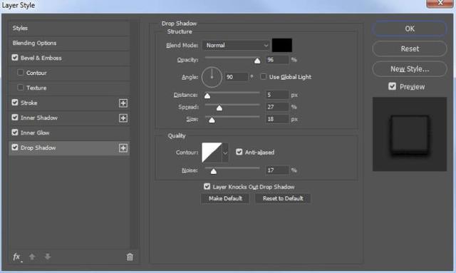This screenshot has width=456, height=273.
Task: Click the Size slider handle
Action: click(x=212, y=120)
